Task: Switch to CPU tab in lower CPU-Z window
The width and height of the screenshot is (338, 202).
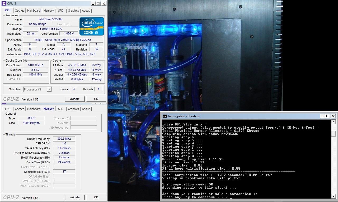Action: click(x=8, y=109)
